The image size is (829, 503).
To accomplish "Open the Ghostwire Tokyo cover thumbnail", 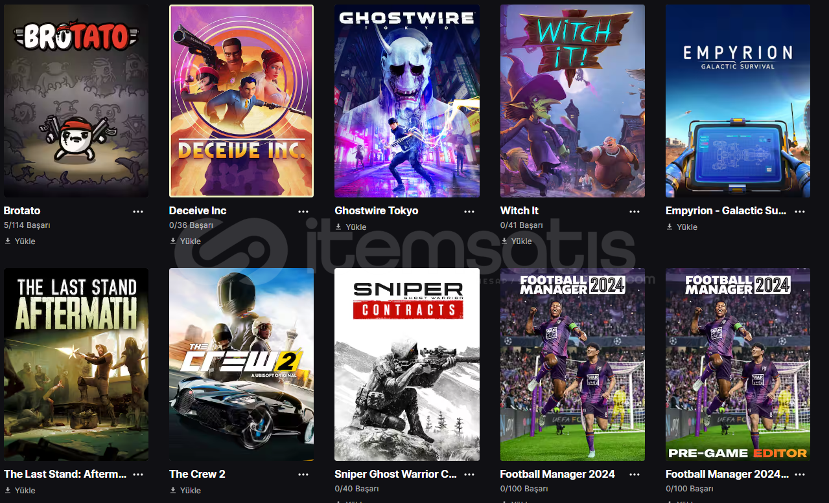I will click(x=407, y=101).
